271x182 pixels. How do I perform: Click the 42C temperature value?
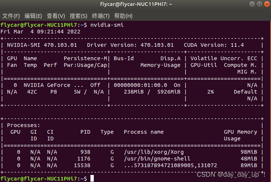click(x=32, y=92)
